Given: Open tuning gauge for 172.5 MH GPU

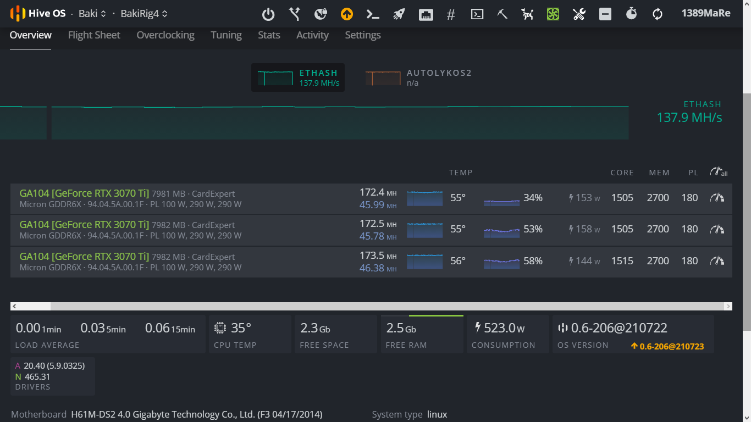Looking at the screenshot, I should [717, 229].
